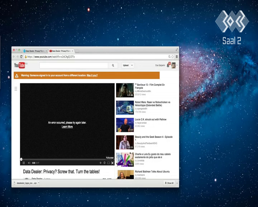This screenshot has width=258, height=207.
Task: Switch to theater mode icon in player
Action: pos(109,163)
